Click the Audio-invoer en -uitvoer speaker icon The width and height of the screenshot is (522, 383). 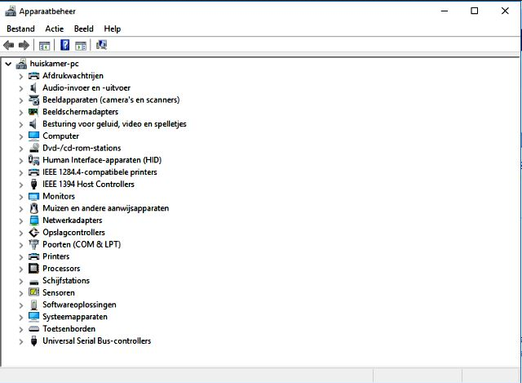pyautogui.click(x=33, y=88)
